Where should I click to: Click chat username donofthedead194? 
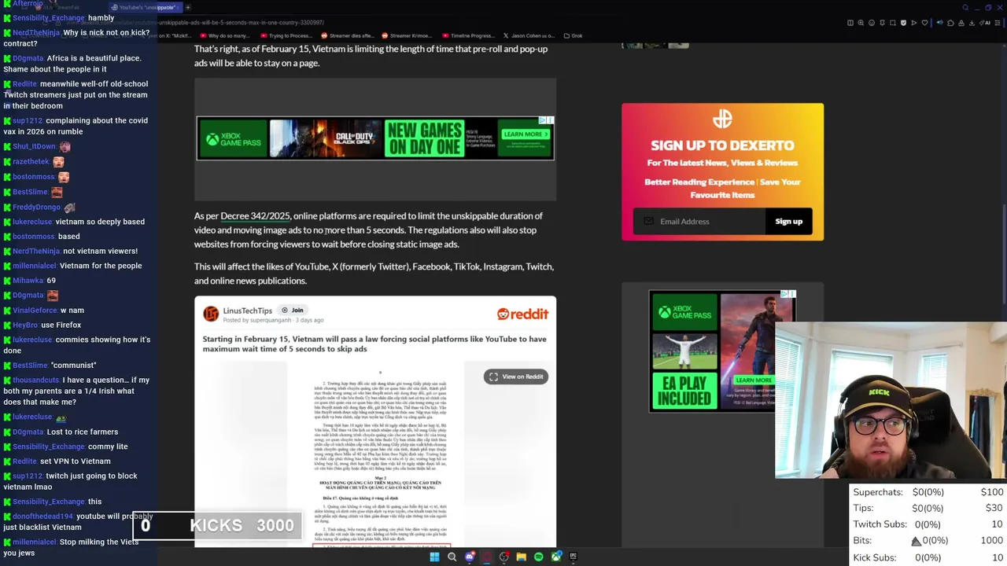pos(42,516)
